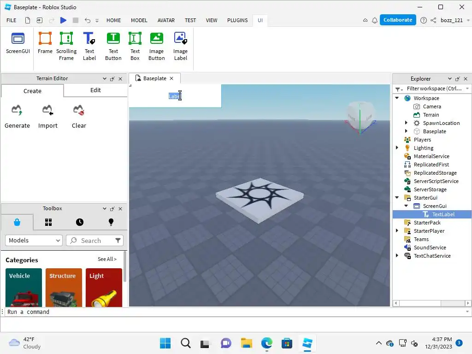This screenshot has height=354, width=472.
Task: Insert an Image Button
Action: (157, 47)
